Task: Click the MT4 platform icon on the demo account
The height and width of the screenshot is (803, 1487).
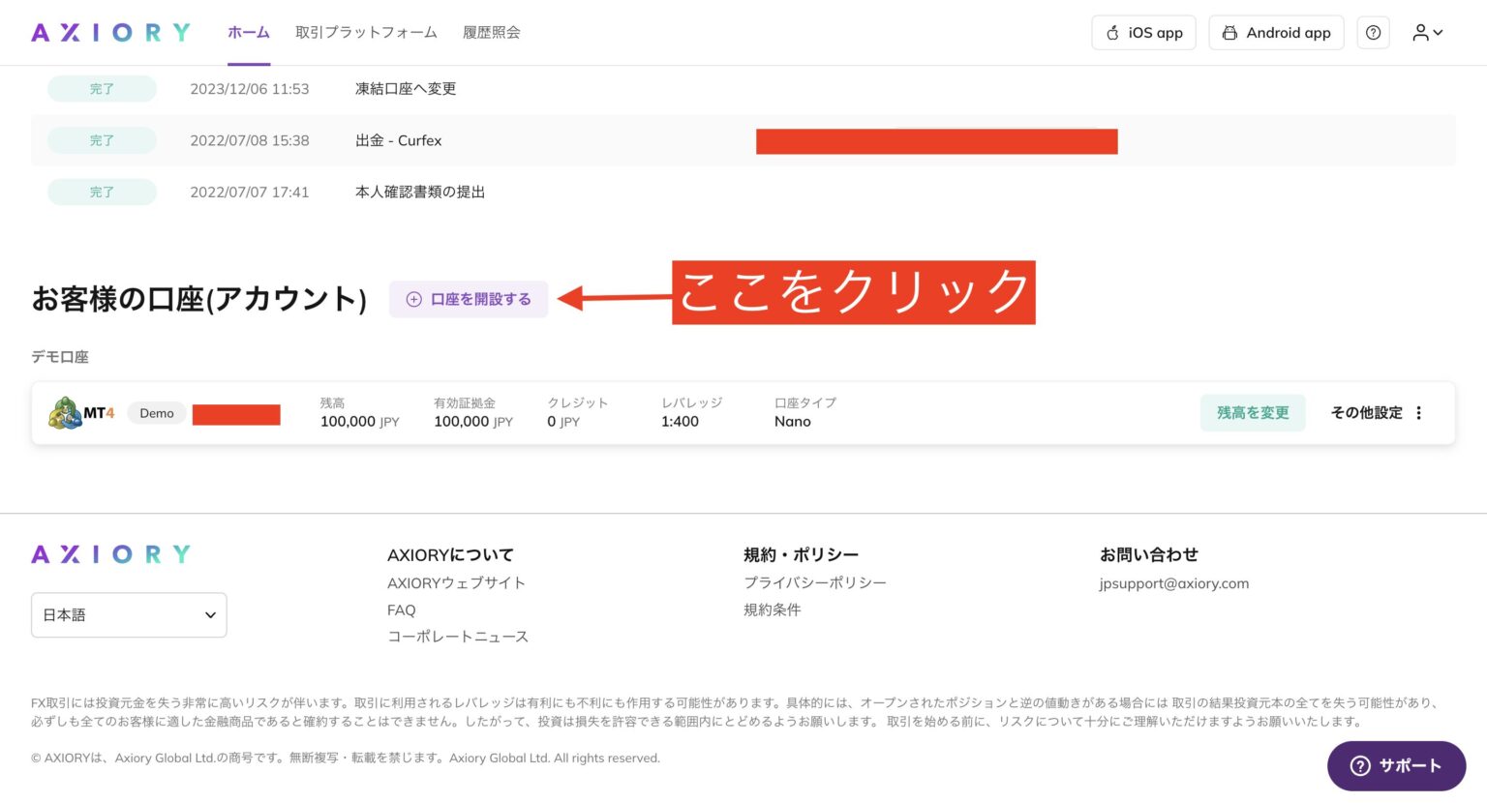Action: (x=66, y=411)
